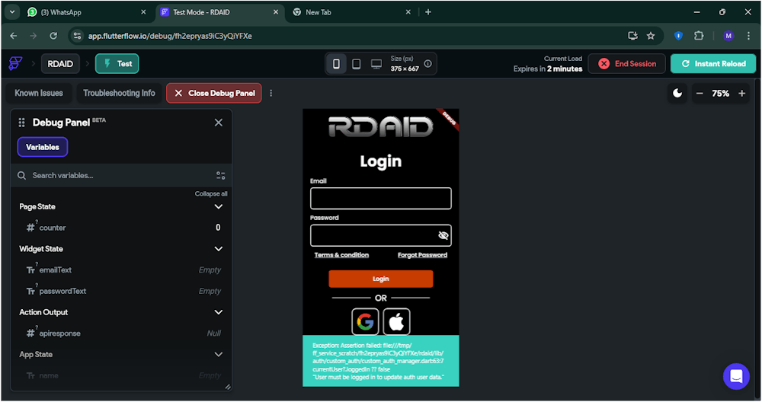
Task: Click the Test mode button
Action: 117,64
